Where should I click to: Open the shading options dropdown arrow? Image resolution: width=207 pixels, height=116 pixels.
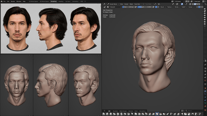pos(201,4)
